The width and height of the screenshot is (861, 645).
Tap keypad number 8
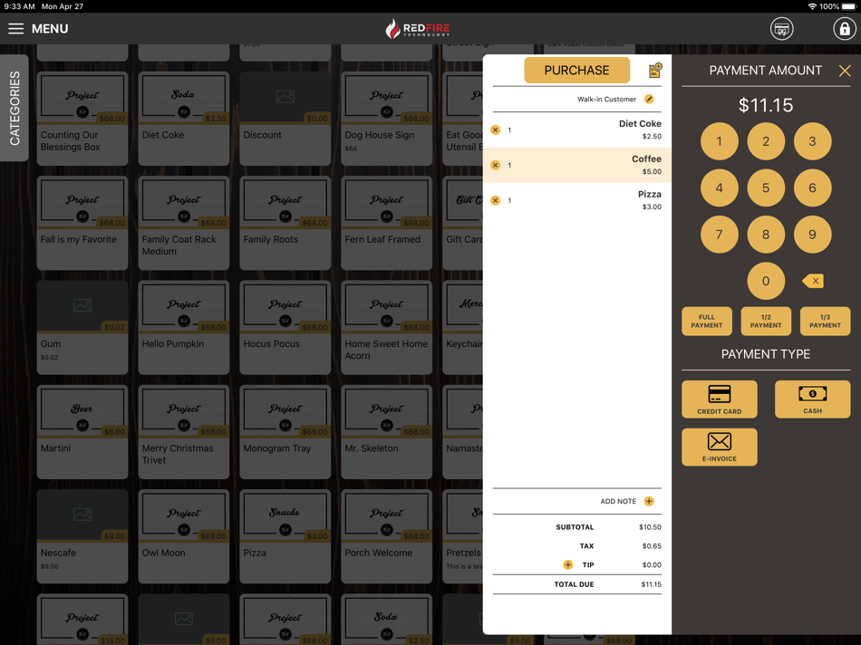766,235
